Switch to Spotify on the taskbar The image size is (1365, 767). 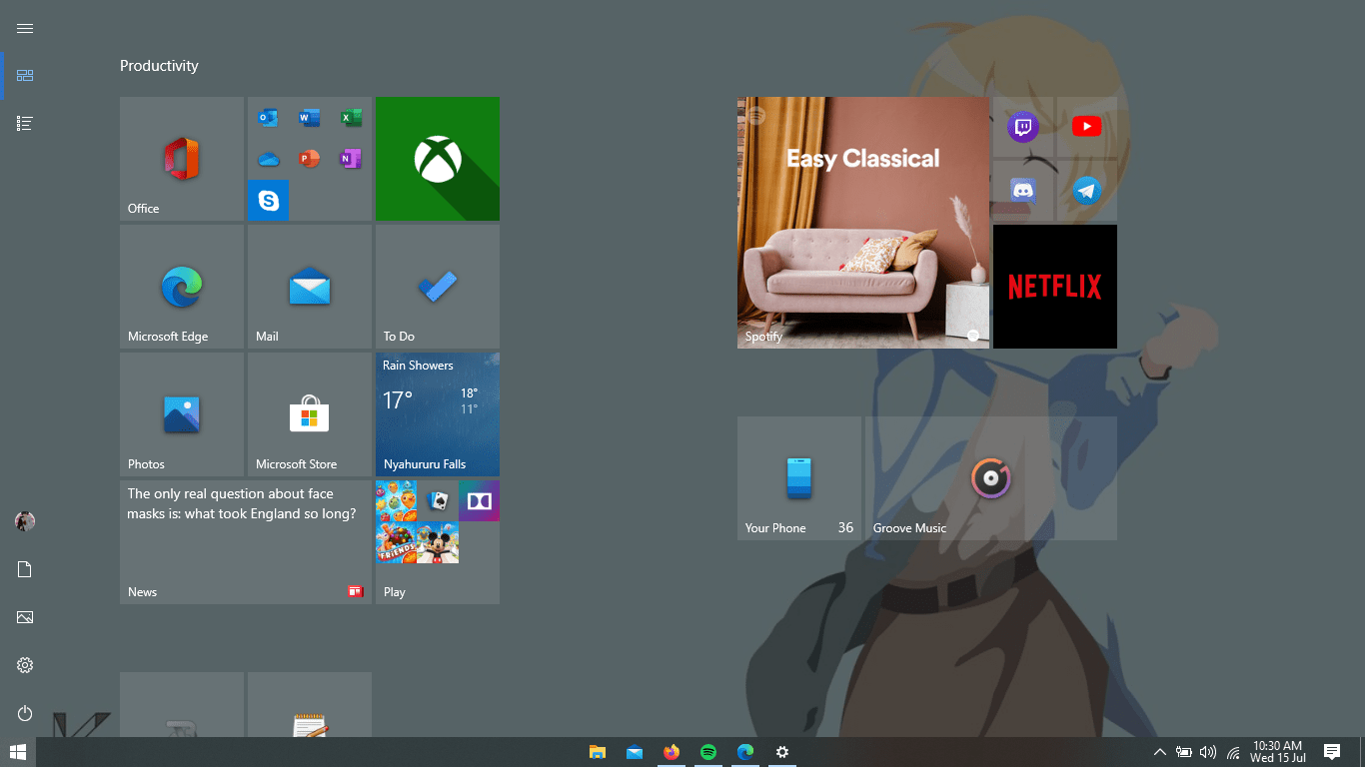pyautogui.click(x=708, y=752)
